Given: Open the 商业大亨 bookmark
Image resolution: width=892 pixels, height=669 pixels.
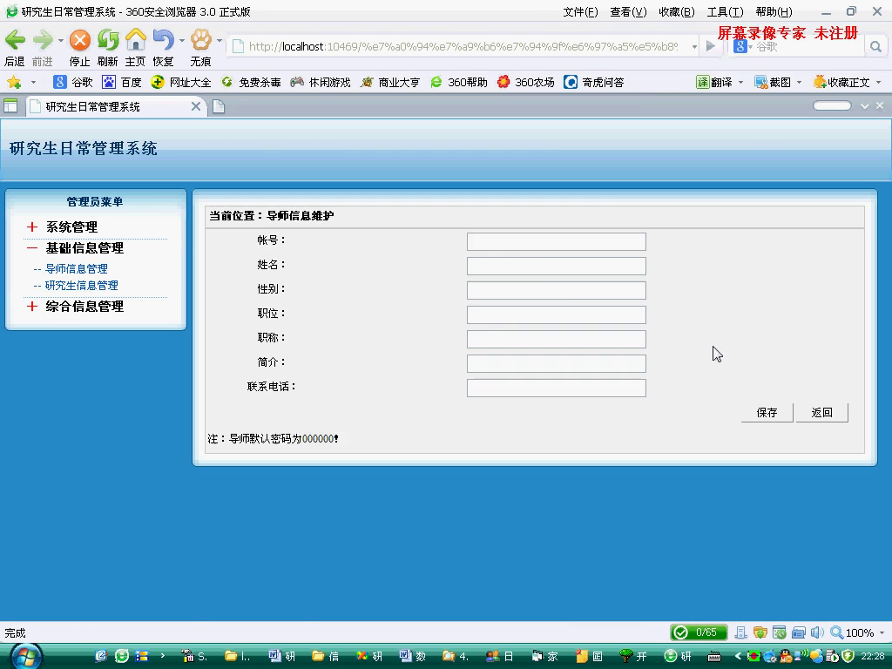Looking at the screenshot, I should coord(390,83).
